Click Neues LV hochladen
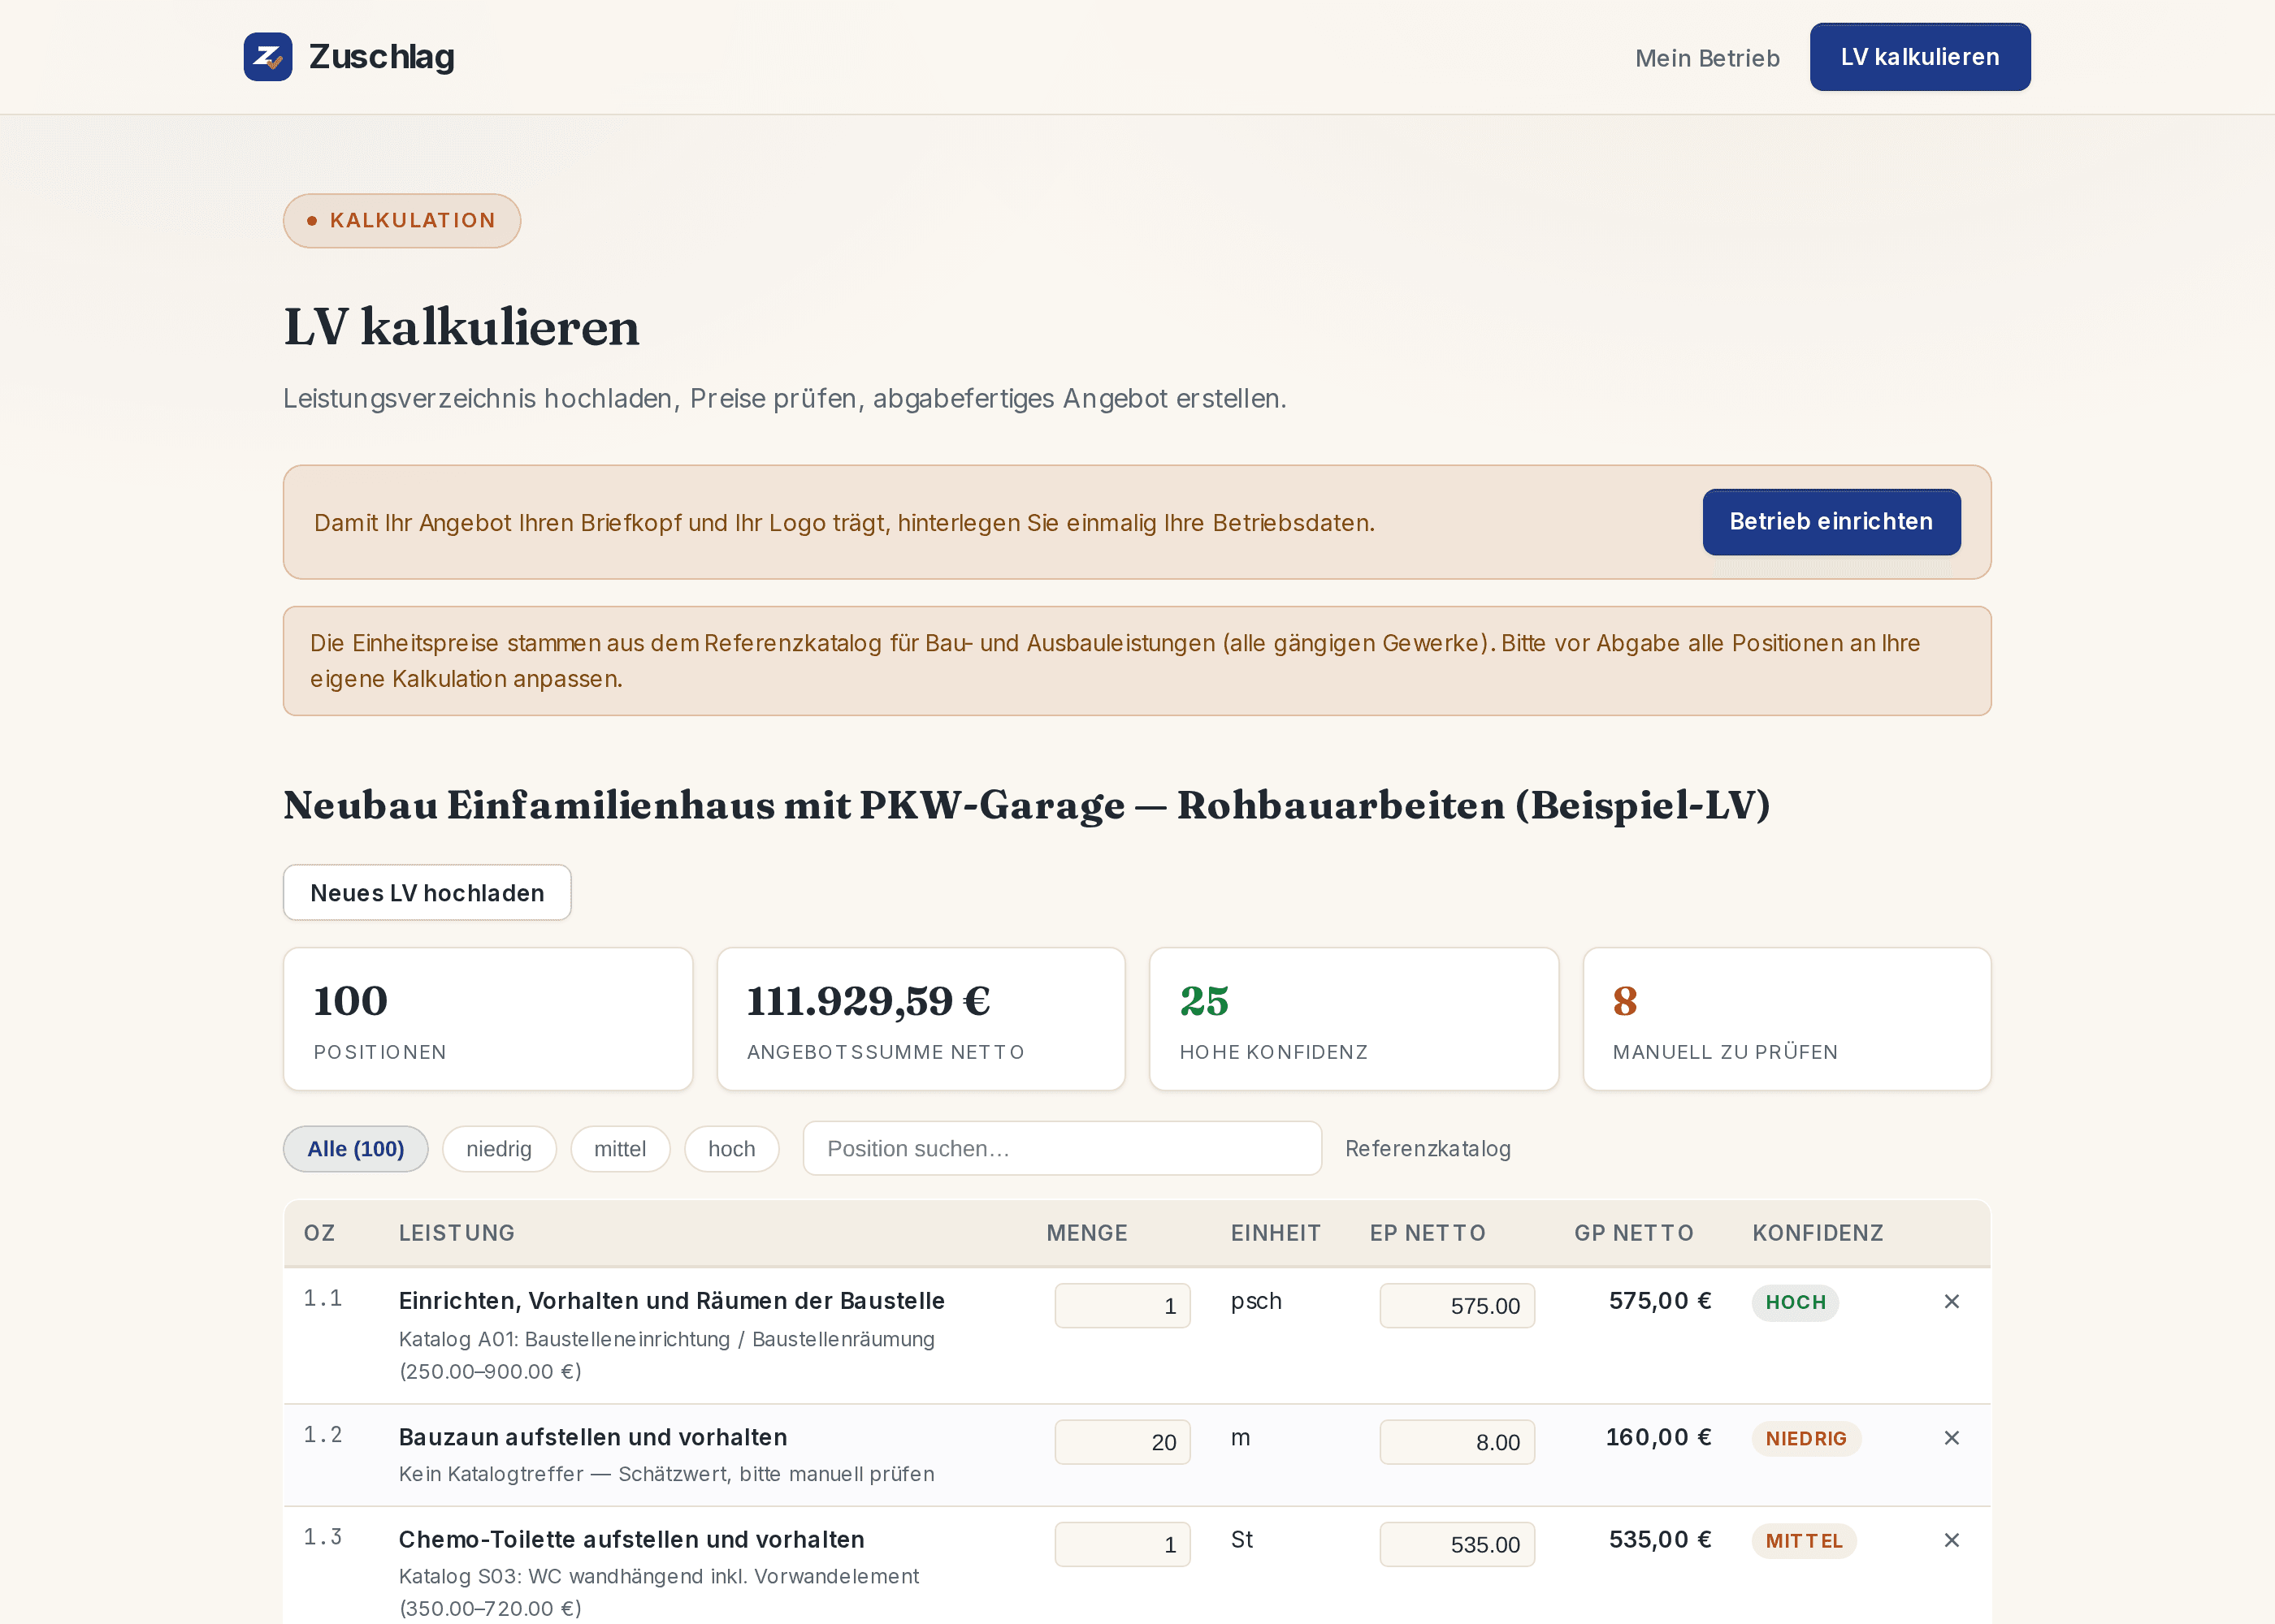2275x1624 pixels. click(x=427, y=893)
